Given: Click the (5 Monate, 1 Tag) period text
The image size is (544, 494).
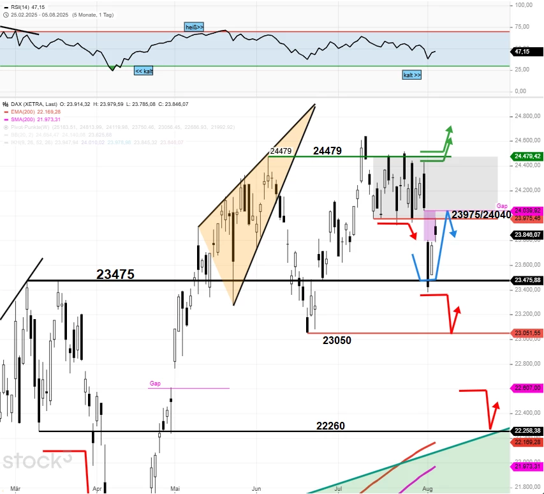Looking at the screenshot, I should point(92,15).
